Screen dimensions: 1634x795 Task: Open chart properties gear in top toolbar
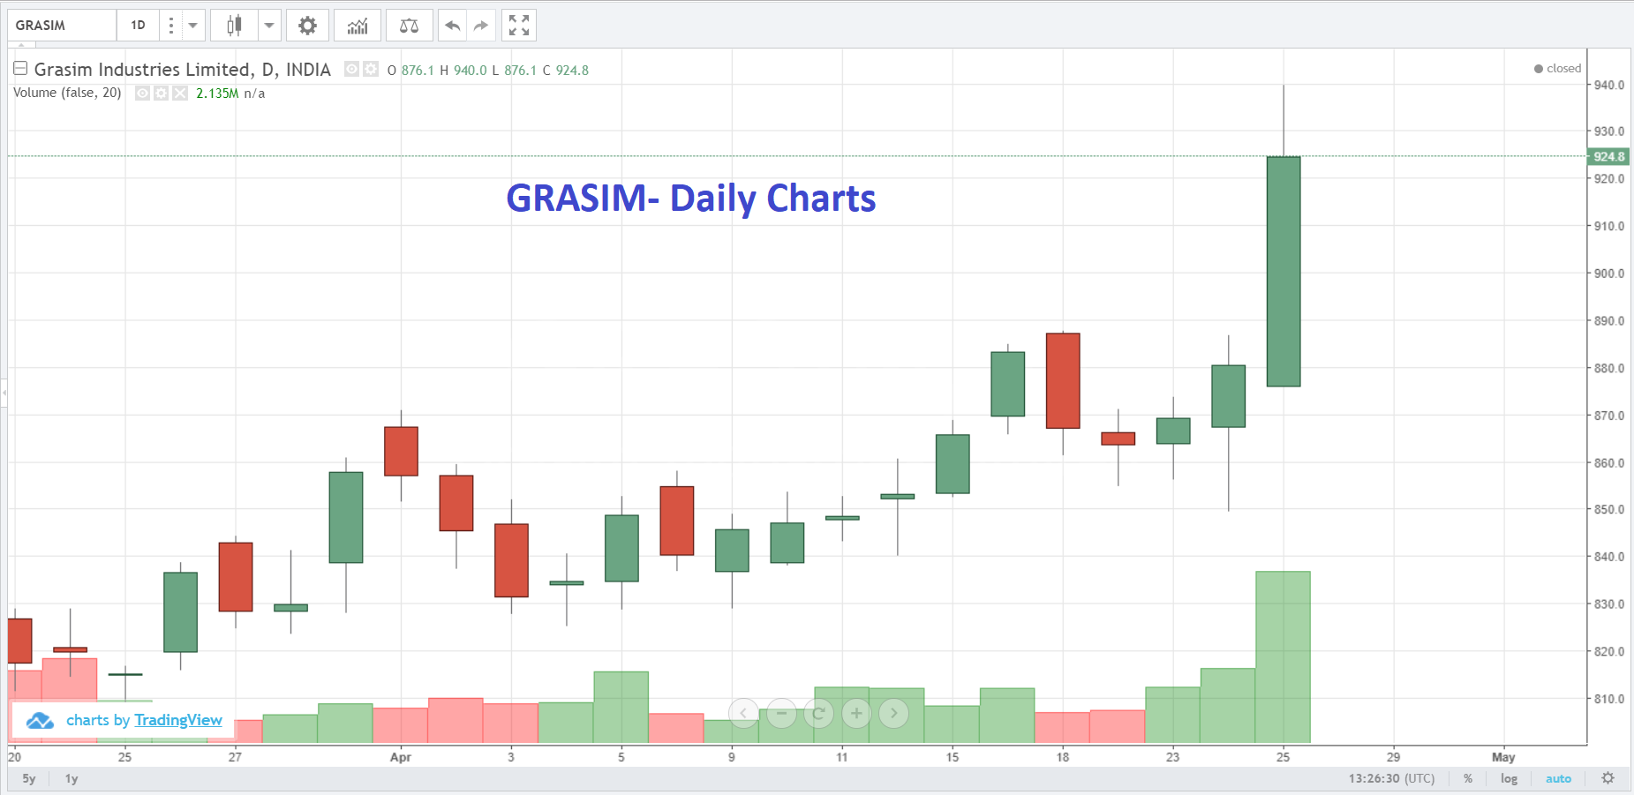(307, 26)
